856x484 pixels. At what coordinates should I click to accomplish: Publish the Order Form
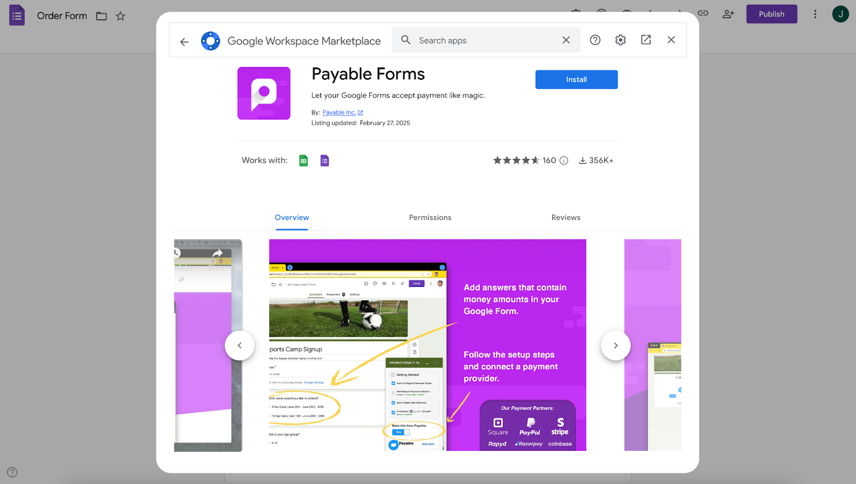pos(771,14)
